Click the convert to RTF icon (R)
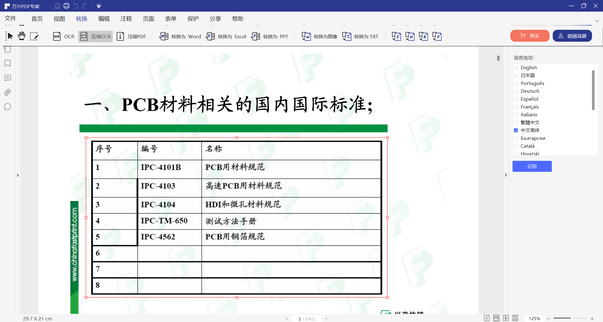The width and height of the screenshot is (603, 322). pyautogui.click(x=423, y=36)
